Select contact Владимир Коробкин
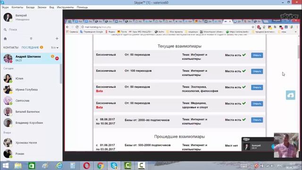 coord(31,123)
